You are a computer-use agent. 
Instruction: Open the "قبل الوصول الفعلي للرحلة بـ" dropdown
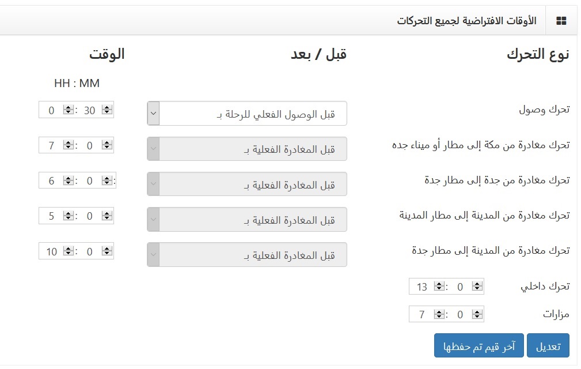[247, 114]
